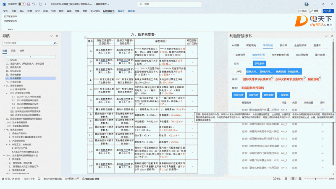Toggle the 自动保存 AutoSave switch
336x189 pixels.
tap(21, 4)
